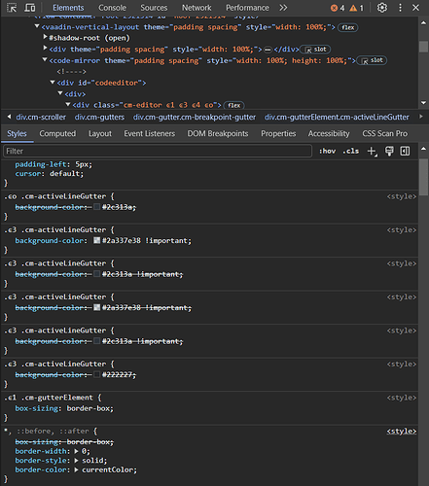Image resolution: width=429 pixels, height=486 pixels.
Task: Open the CSS Scan Pro tab
Action: 385,134
